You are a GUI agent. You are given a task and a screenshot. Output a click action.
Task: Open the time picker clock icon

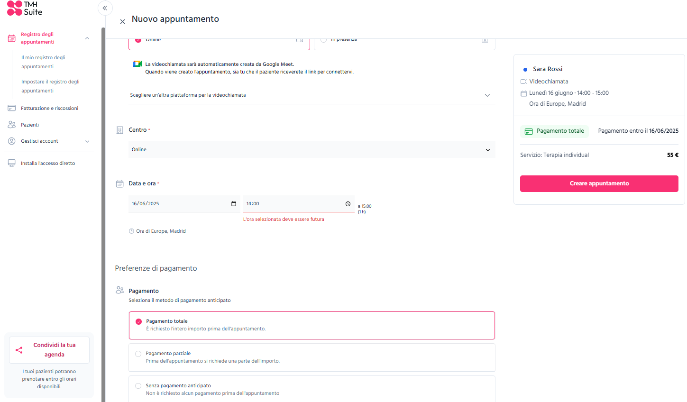(348, 204)
